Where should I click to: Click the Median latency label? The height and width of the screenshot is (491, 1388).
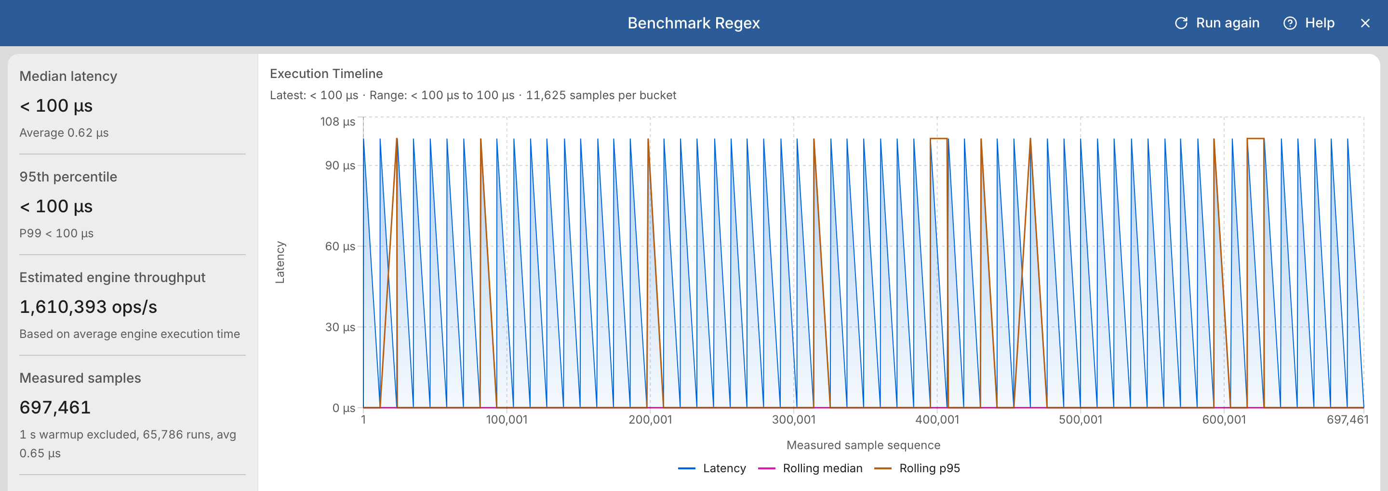click(68, 77)
